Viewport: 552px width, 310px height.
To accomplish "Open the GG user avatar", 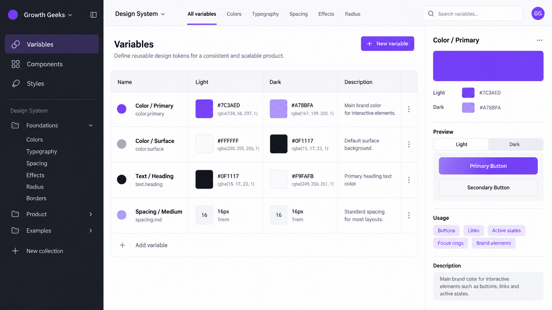I will click(x=538, y=14).
